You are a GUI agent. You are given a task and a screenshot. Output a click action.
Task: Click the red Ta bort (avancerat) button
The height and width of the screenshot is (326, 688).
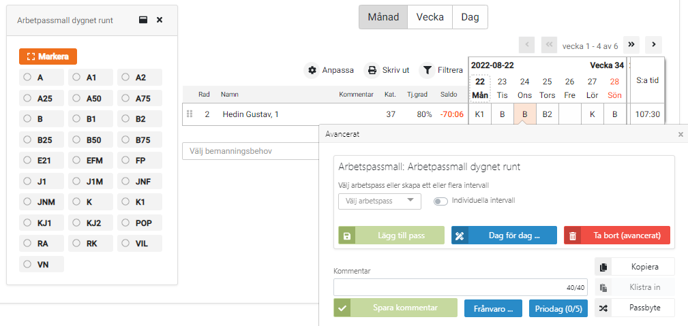[616, 235]
